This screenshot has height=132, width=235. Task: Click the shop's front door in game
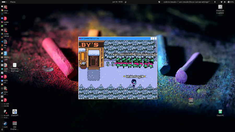94,61
